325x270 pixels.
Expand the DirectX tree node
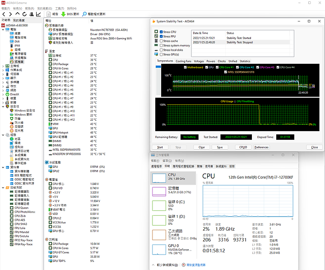(3, 95)
